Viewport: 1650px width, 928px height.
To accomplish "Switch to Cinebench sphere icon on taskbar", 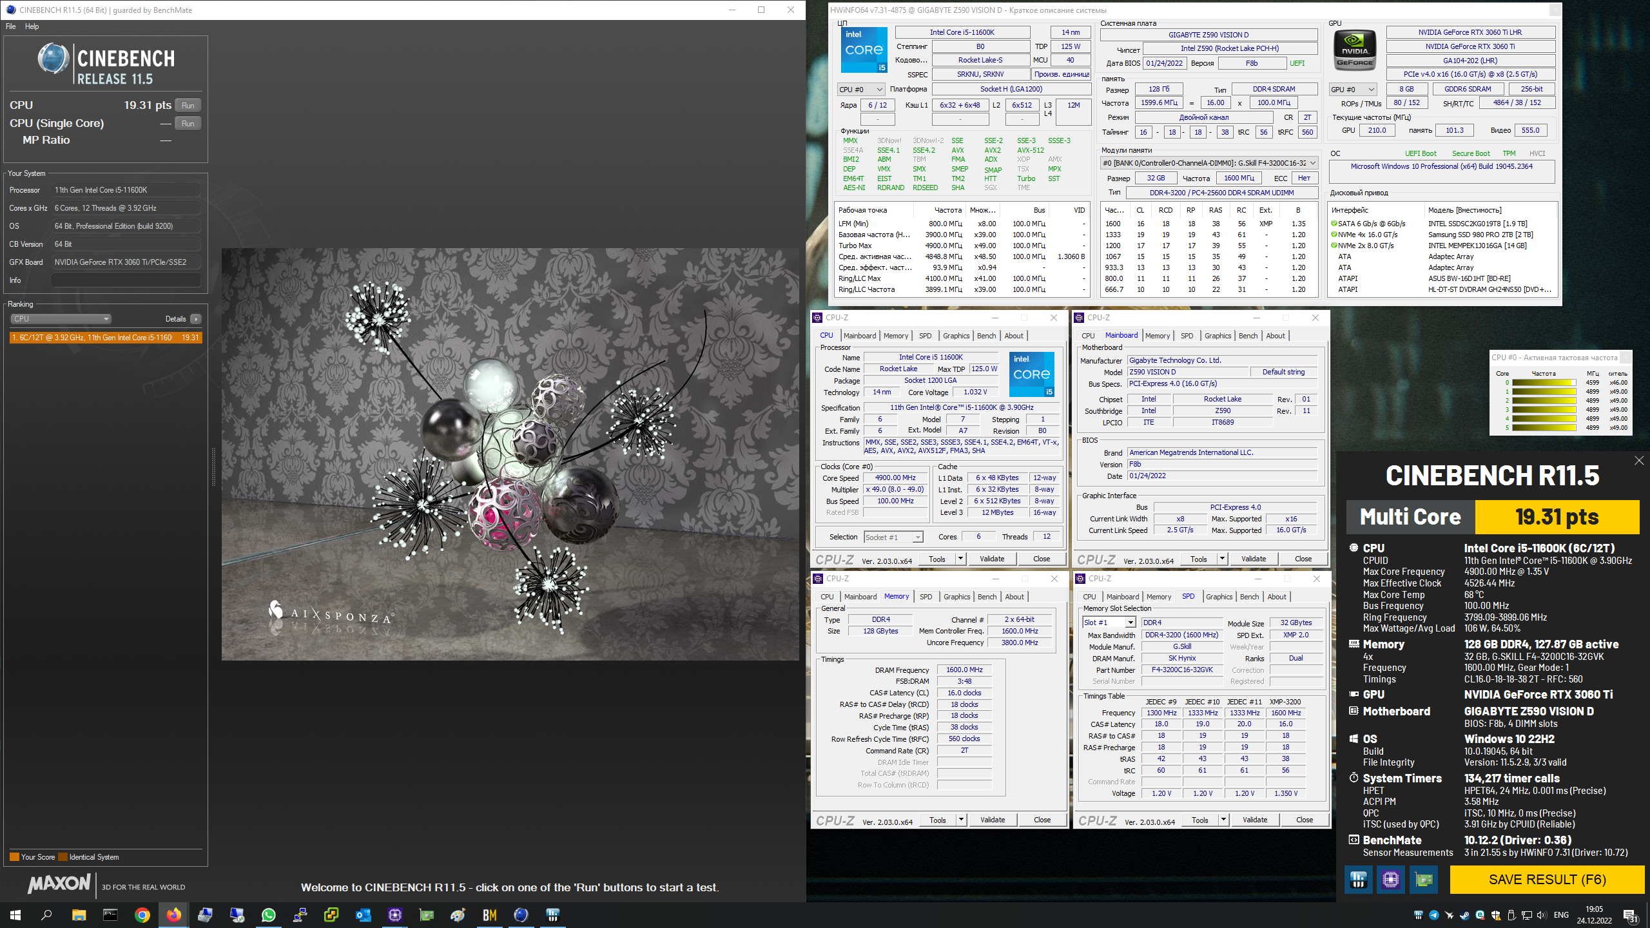I will [x=521, y=915].
